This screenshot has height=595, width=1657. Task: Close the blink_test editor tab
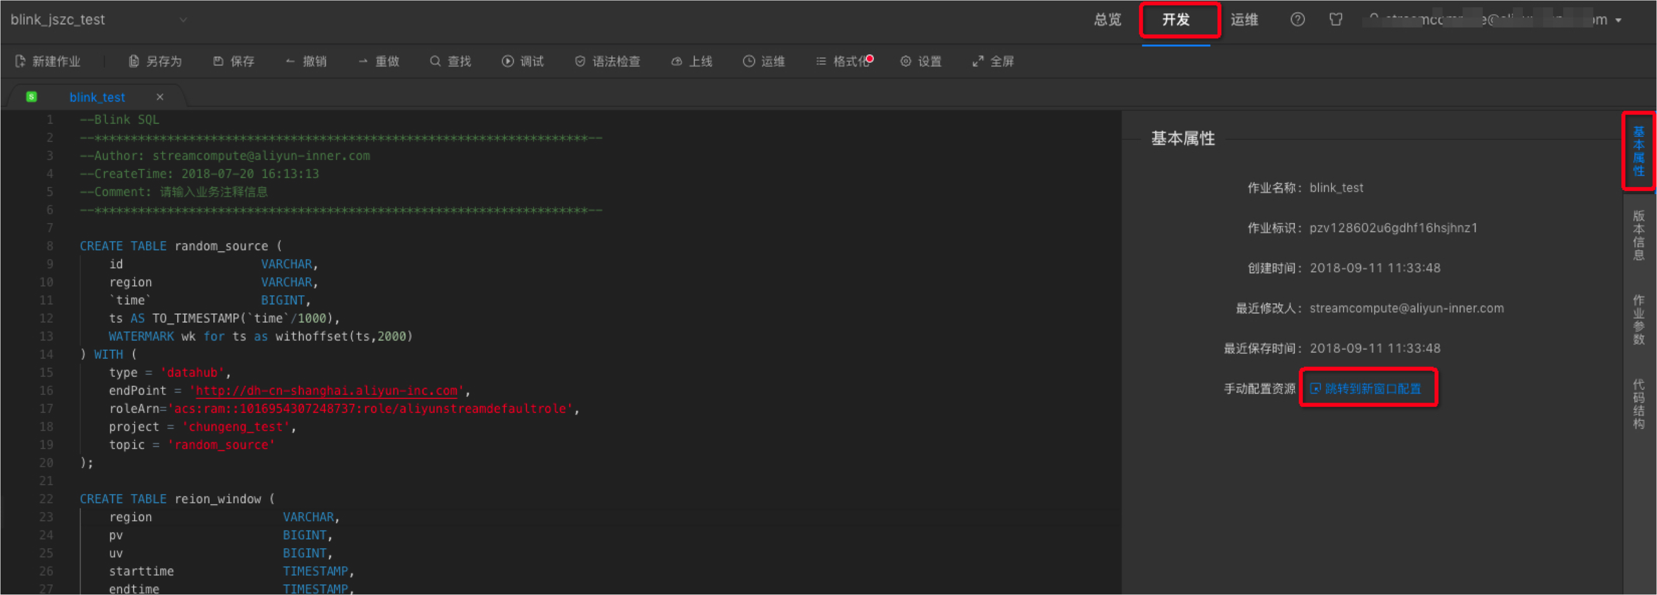pyautogui.click(x=160, y=97)
